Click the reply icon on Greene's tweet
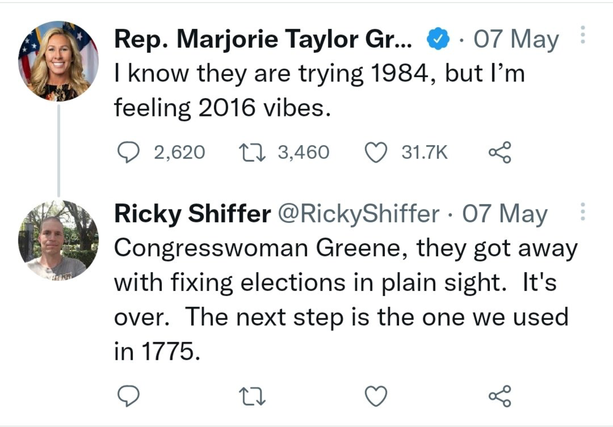This screenshot has height=427, width=613. click(127, 153)
